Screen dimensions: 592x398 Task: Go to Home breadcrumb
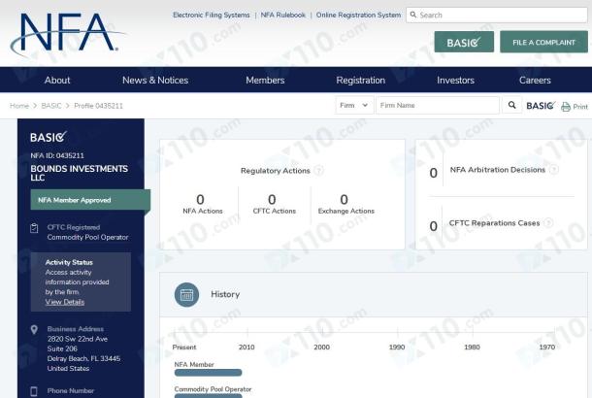(19, 106)
